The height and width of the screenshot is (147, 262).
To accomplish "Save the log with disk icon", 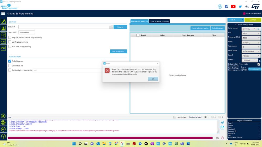I will [222, 127].
